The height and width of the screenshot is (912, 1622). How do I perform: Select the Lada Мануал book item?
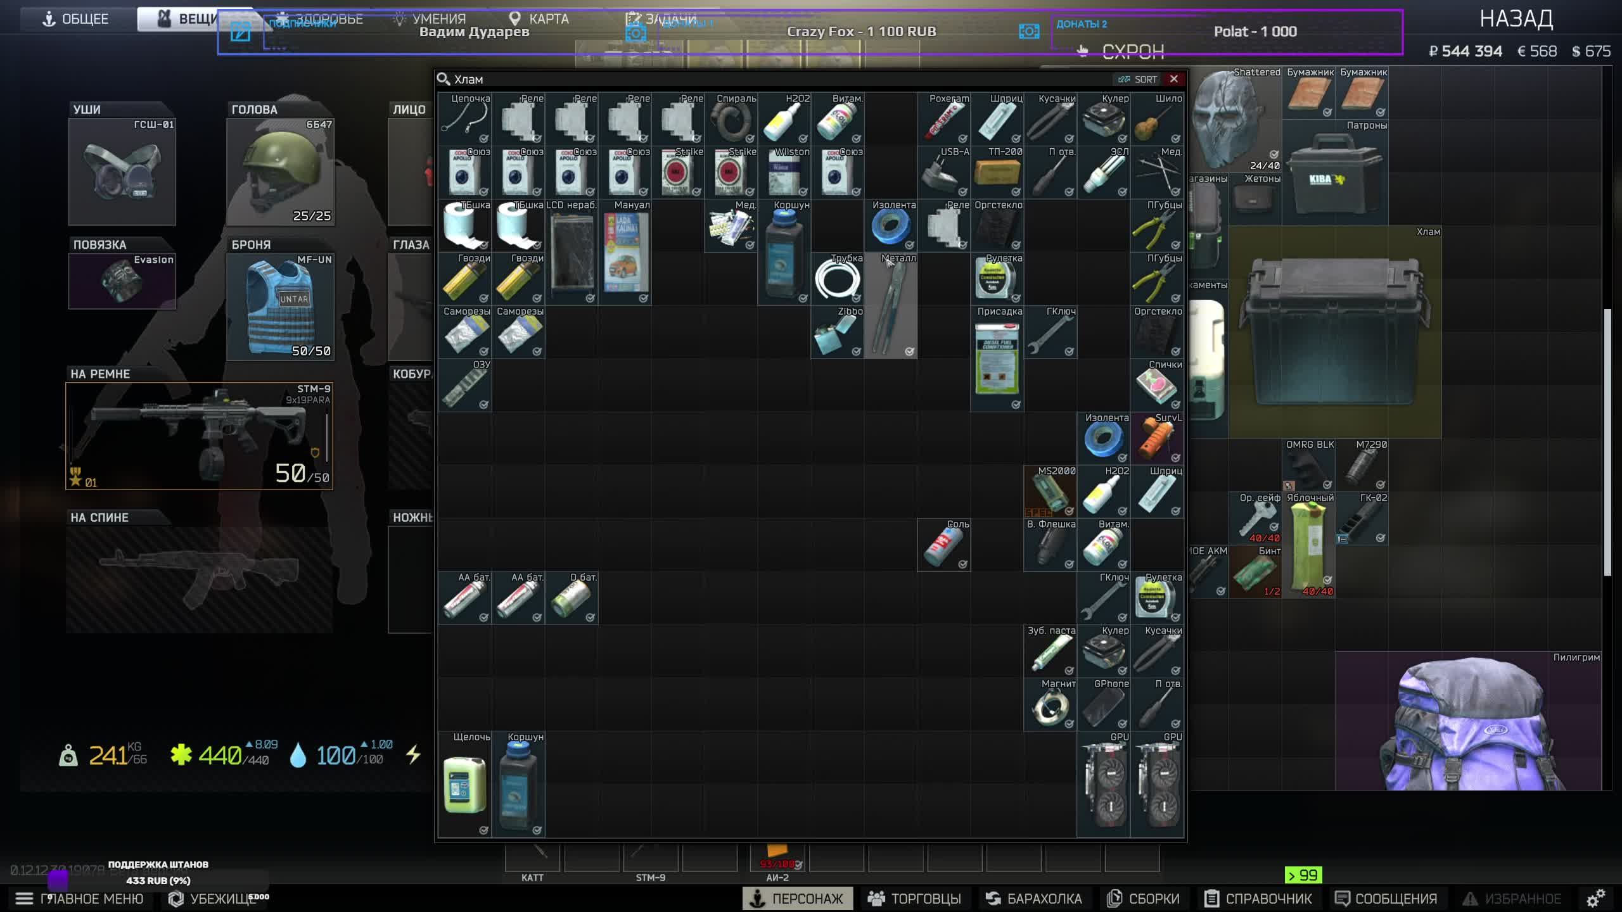[625, 253]
